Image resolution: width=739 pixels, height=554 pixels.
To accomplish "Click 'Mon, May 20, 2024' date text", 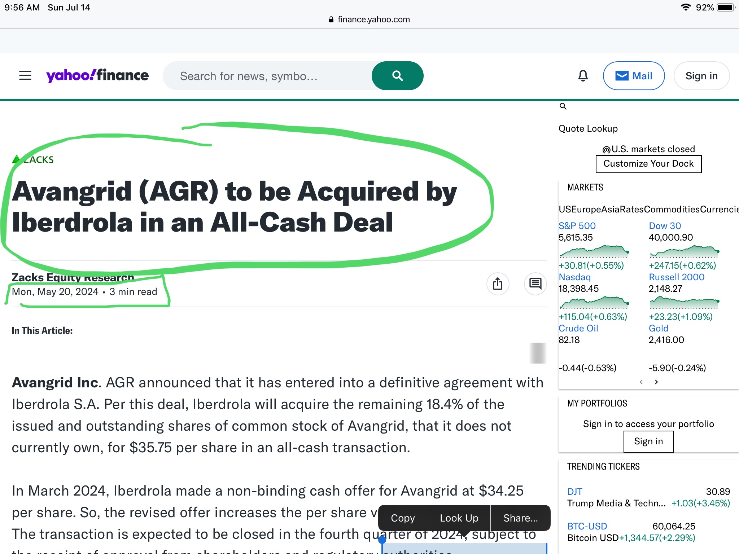I will point(55,291).
